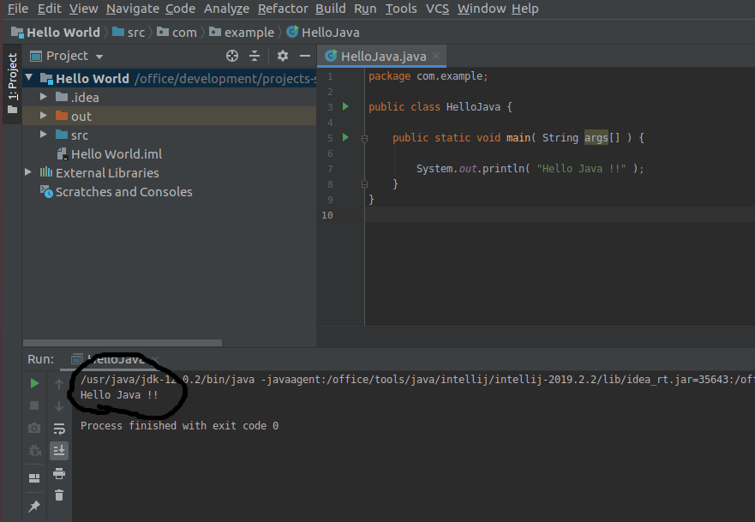The width and height of the screenshot is (755, 522).
Task: Click Hello World in the breadcrumb bar
Action: (56, 33)
